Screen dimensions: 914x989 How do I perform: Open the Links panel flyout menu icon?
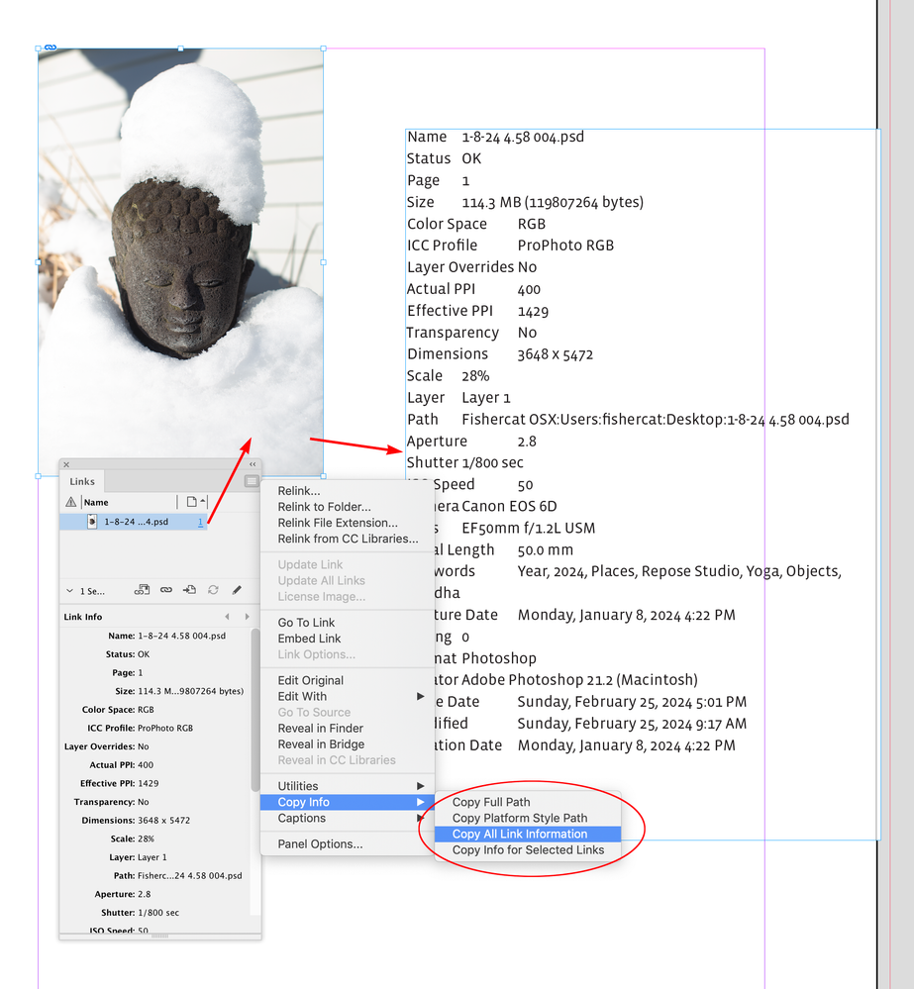(x=250, y=480)
